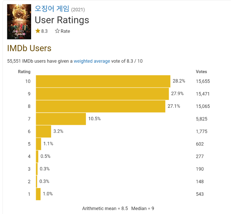Click the 8-rating bar at 27.1%

[101, 106]
